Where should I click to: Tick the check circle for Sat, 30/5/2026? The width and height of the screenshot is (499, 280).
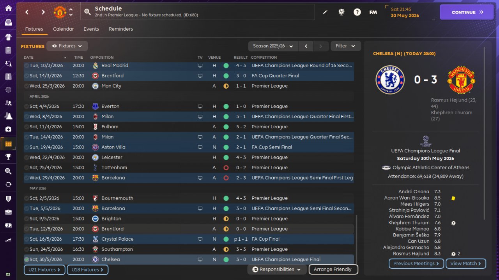27,259
